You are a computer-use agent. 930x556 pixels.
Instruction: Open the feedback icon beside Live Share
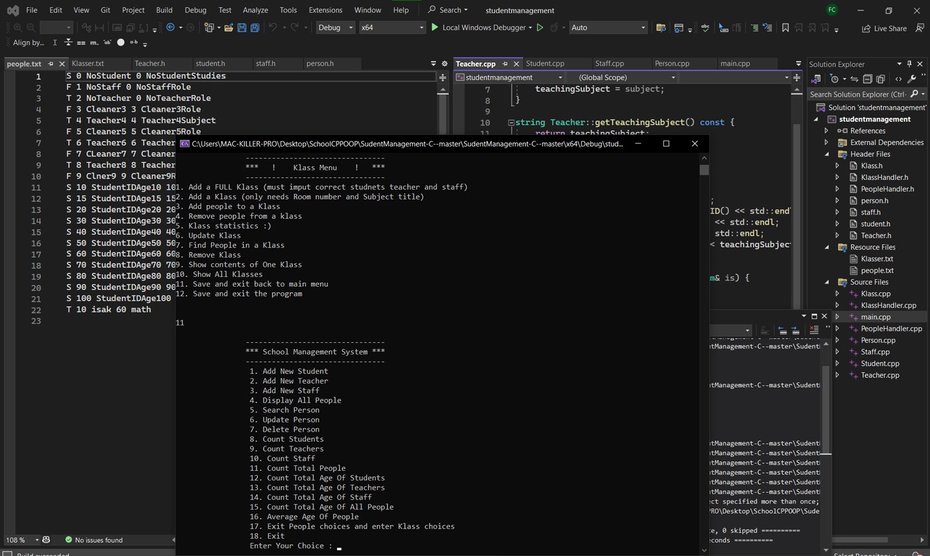point(920,27)
